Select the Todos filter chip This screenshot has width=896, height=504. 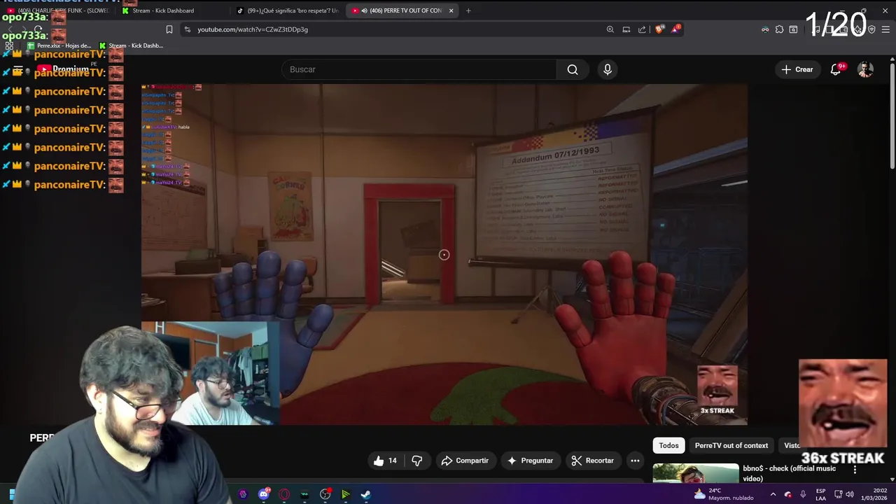pyautogui.click(x=668, y=445)
